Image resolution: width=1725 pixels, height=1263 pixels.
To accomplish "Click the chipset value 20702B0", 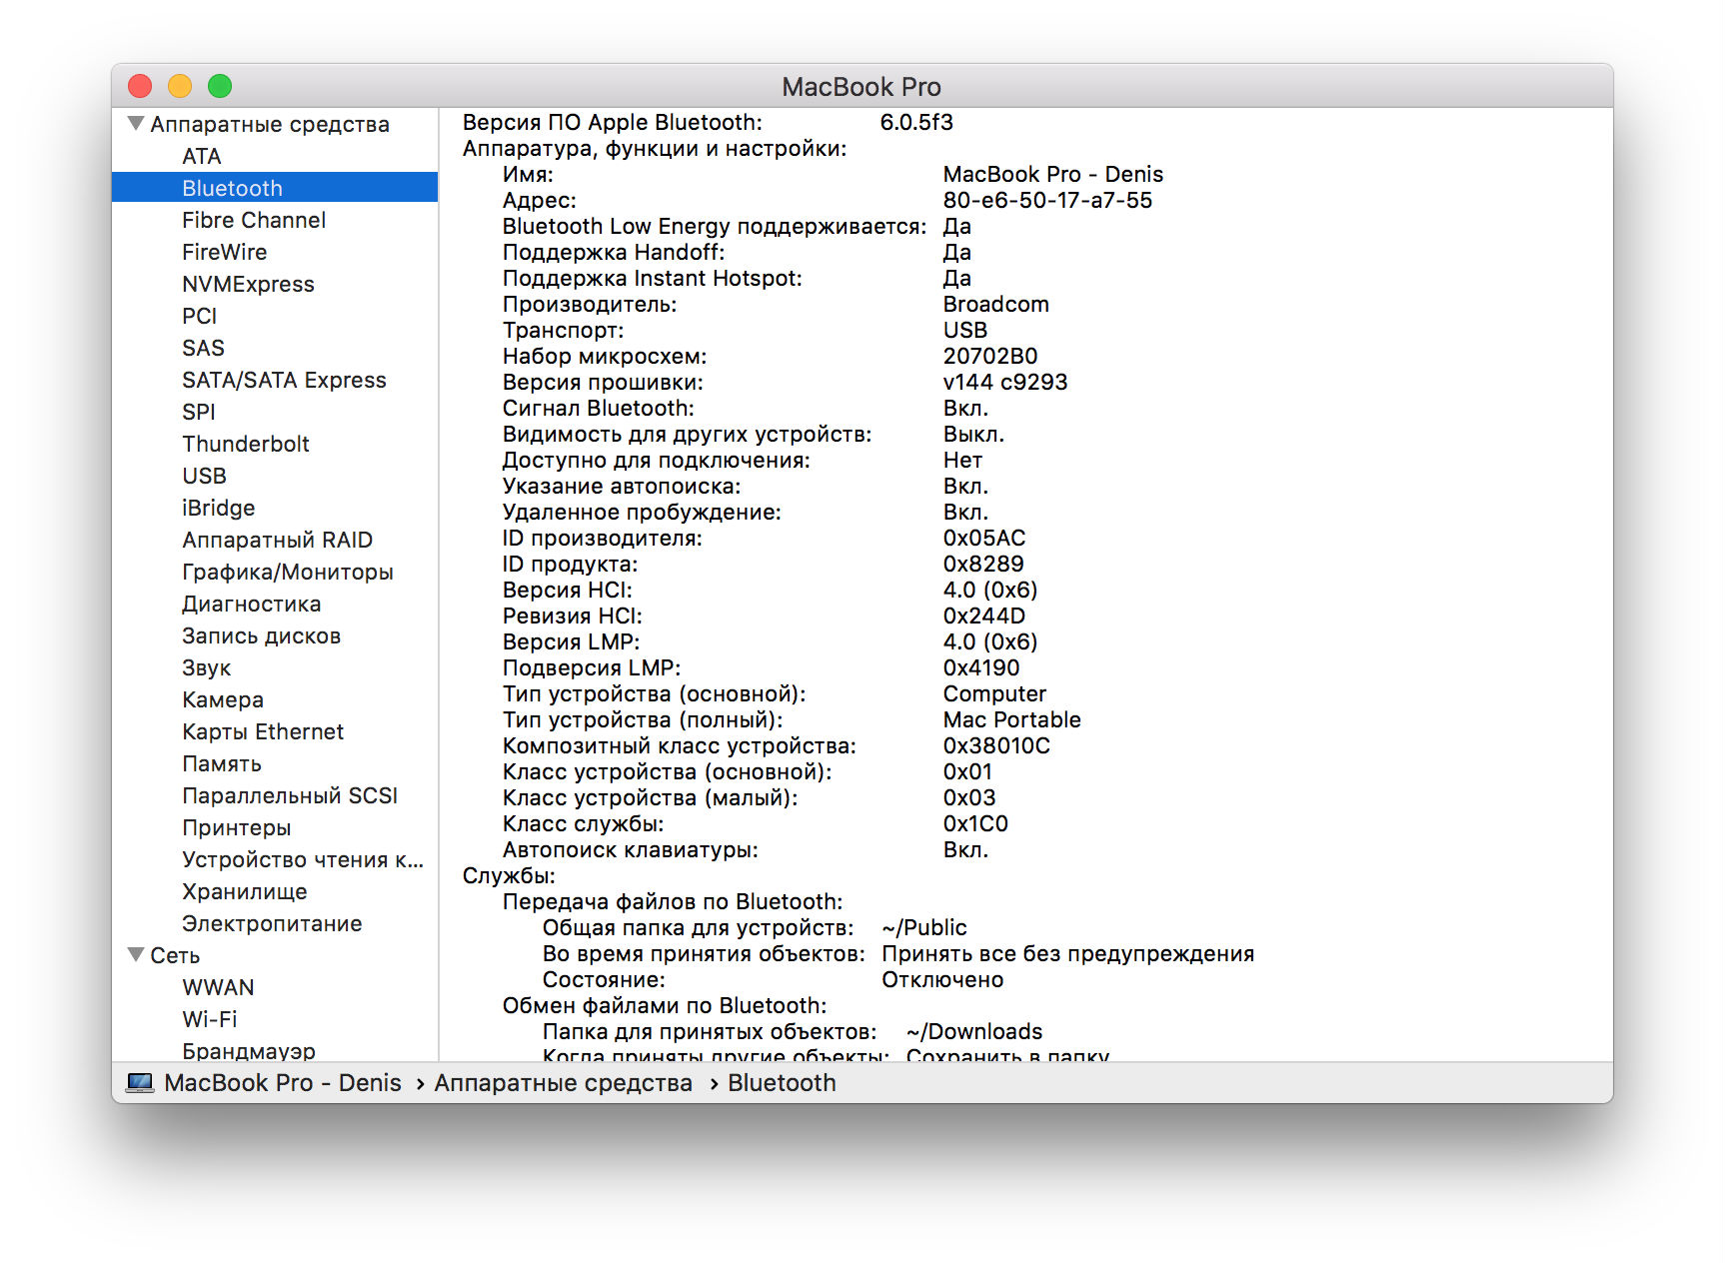I will coord(990,356).
